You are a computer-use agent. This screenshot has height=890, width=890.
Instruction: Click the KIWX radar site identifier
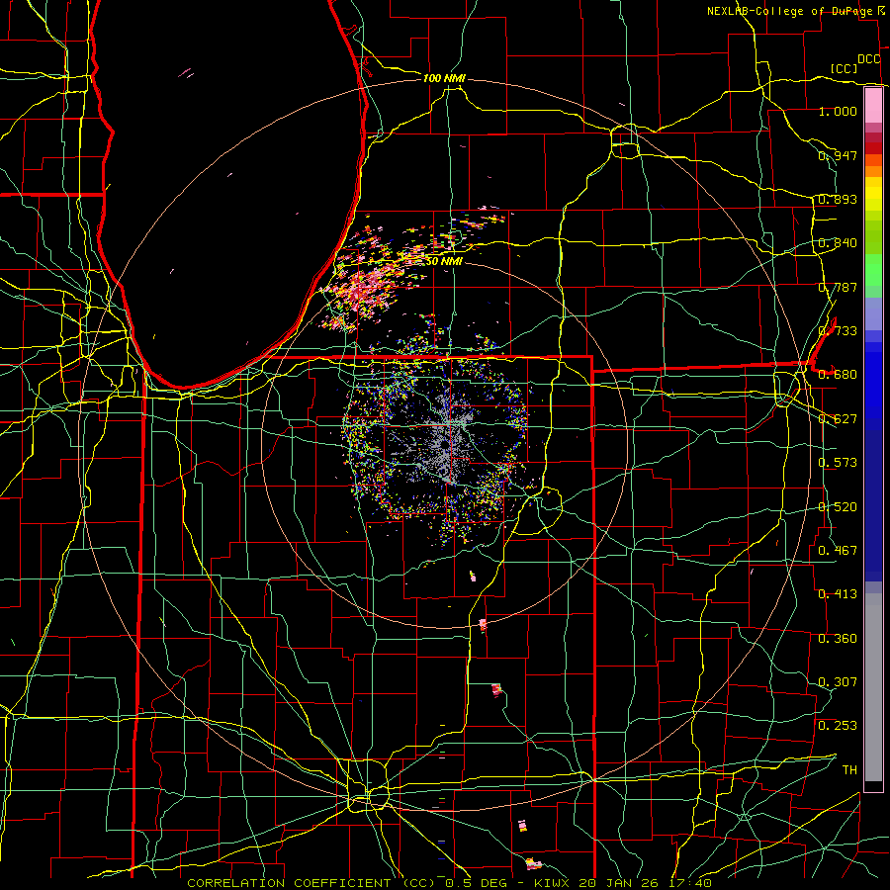pyautogui.click(x=551, y=883)
